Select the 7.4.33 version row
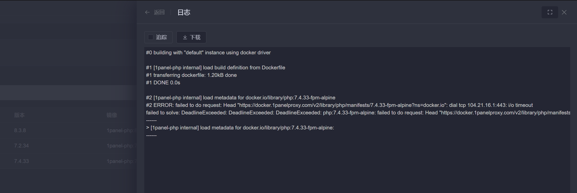Screen dimensions: 577x193 coord(68,161)
